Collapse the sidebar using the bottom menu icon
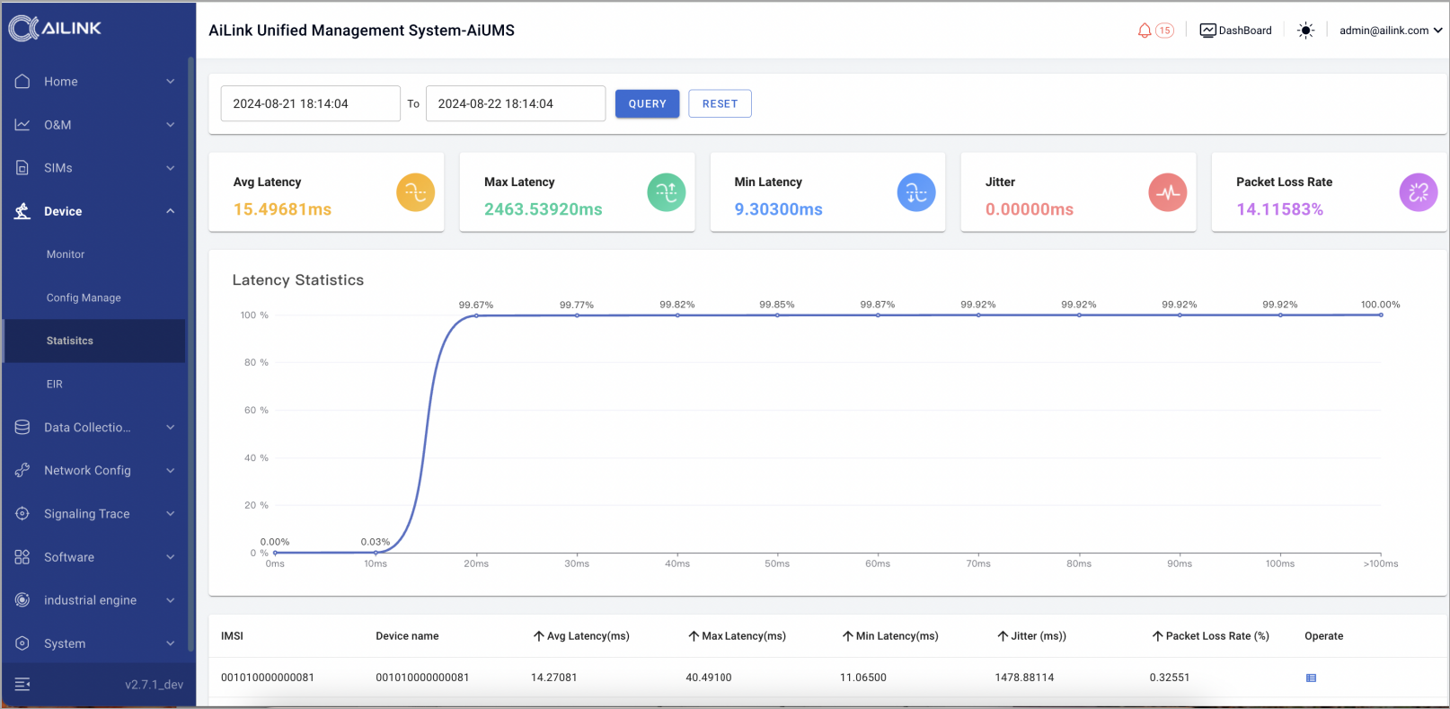 pyautogui.click(x=22, y=685)
